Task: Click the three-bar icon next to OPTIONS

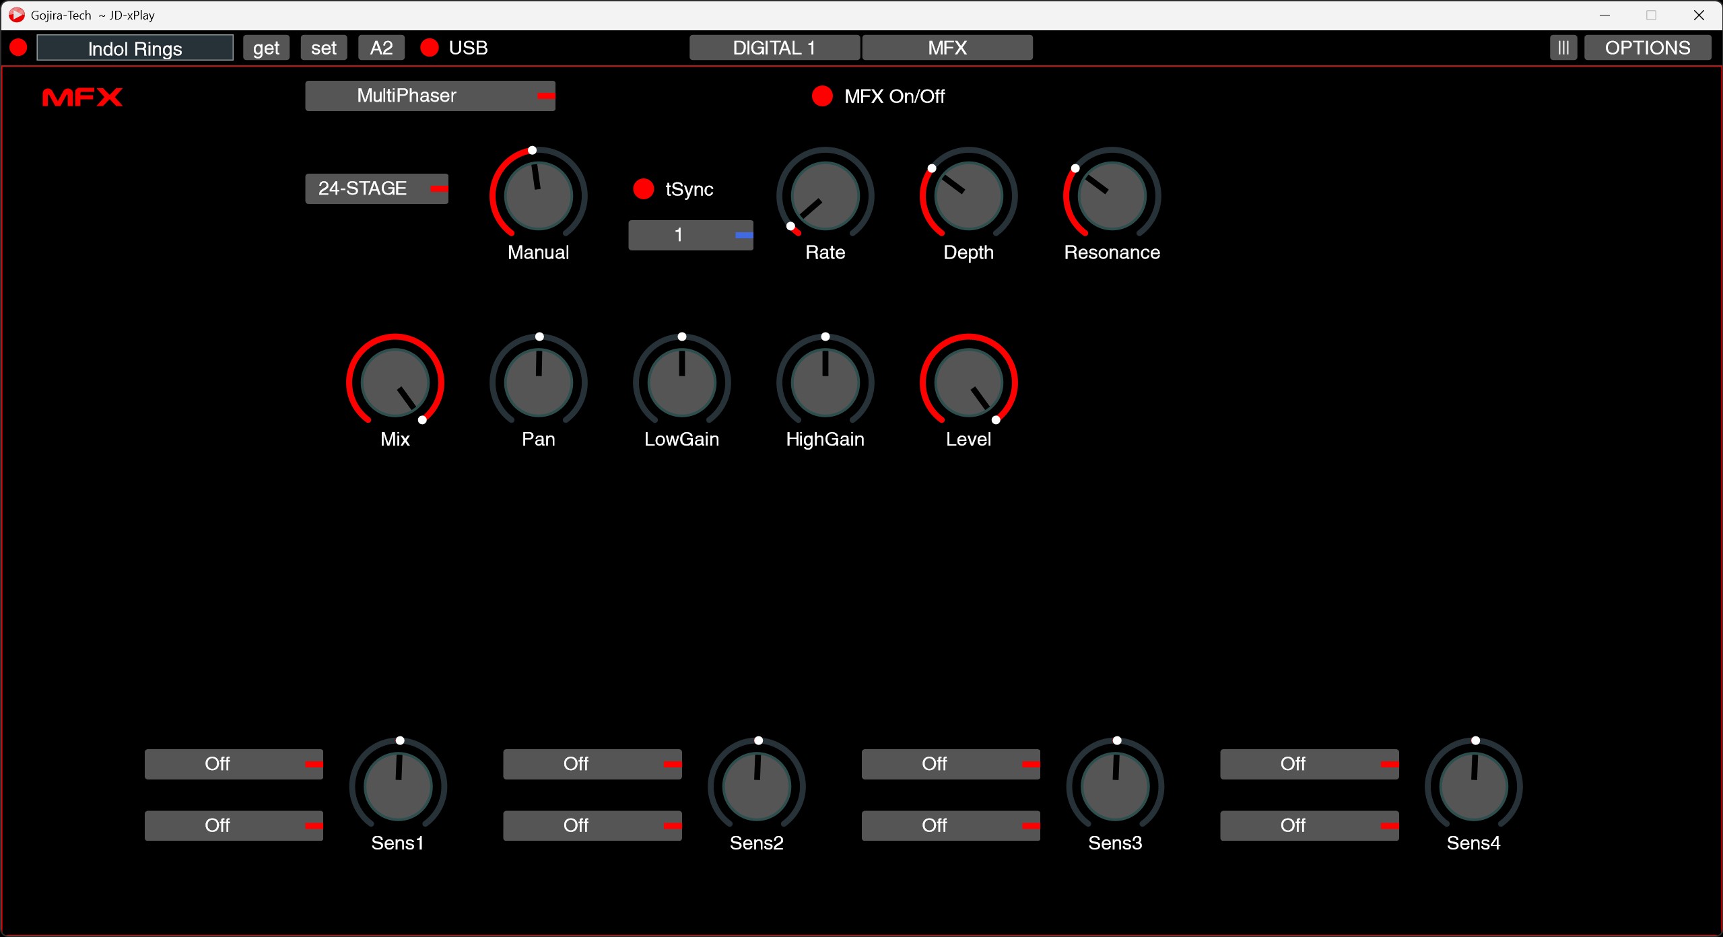Action: [x=1563, y=48]
